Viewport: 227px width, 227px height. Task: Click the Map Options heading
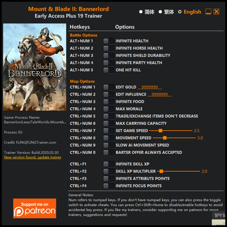point(82,81)
